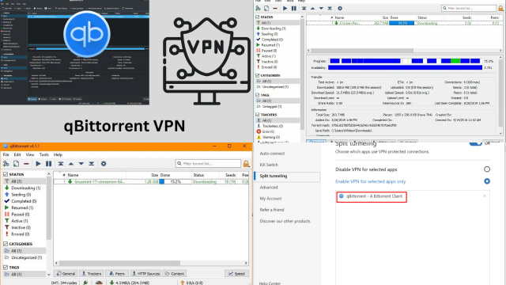Open Speed tab in v4.1.1 window
This screenshot has width=506, height=285.
tap(236, 274)
